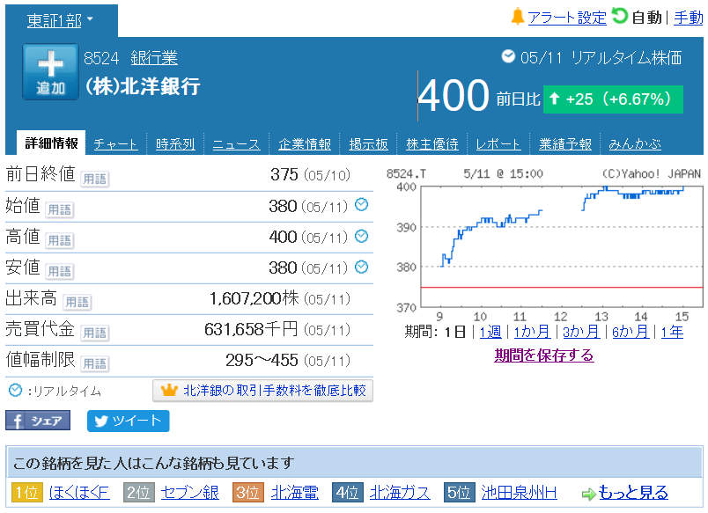Click the bell icon for alert settings

518,17
